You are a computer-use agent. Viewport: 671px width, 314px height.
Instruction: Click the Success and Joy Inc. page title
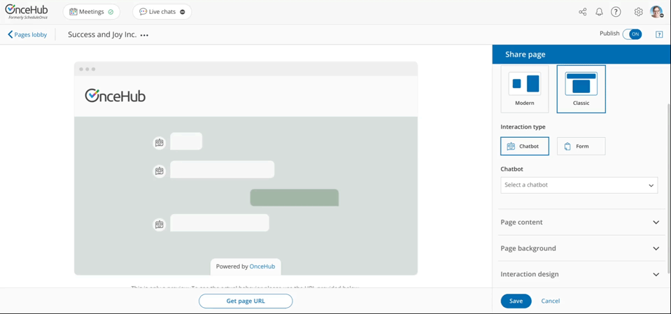102,35
